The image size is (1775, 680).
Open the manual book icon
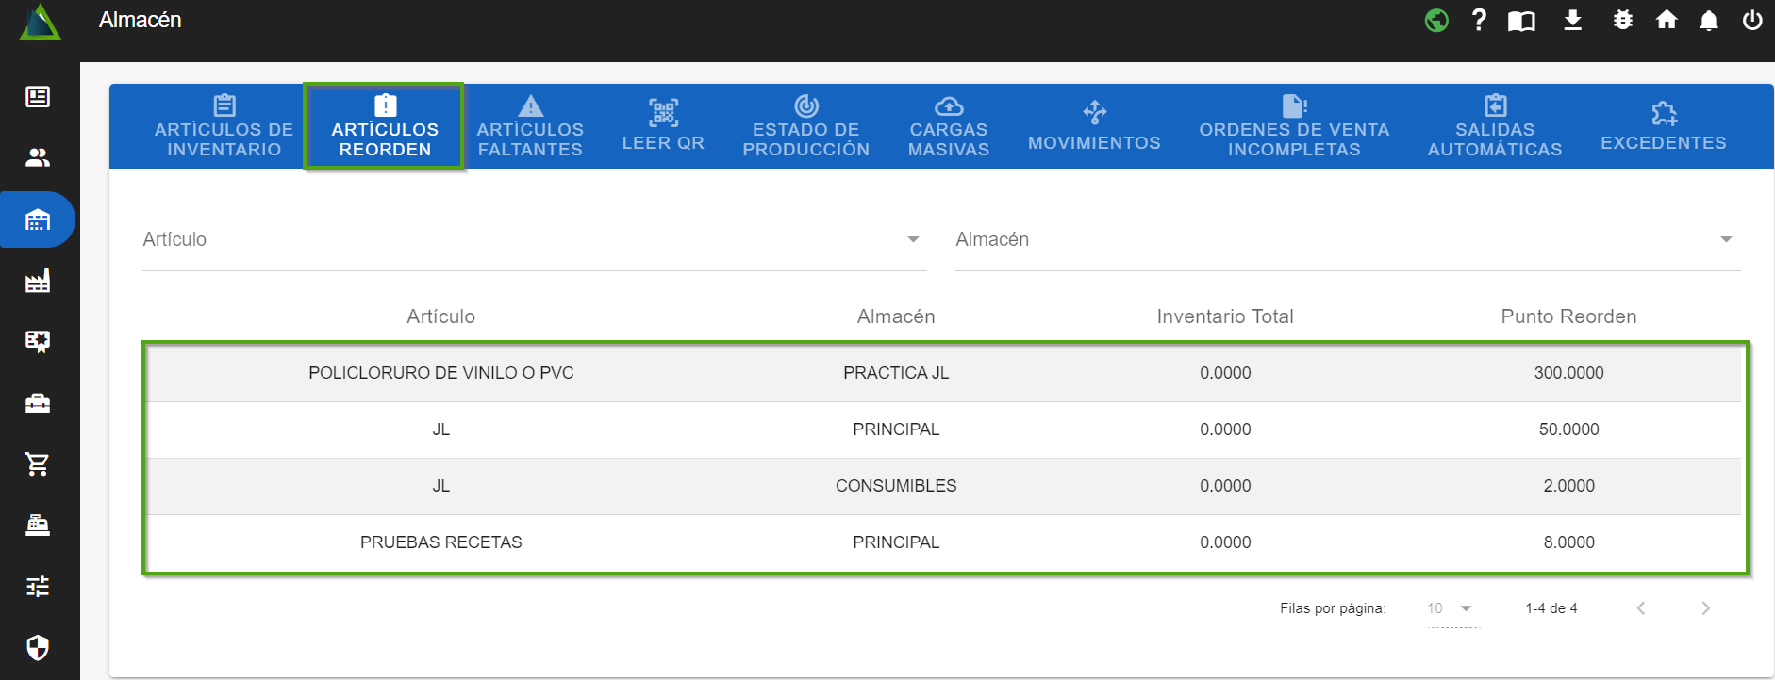(1521, 21)
